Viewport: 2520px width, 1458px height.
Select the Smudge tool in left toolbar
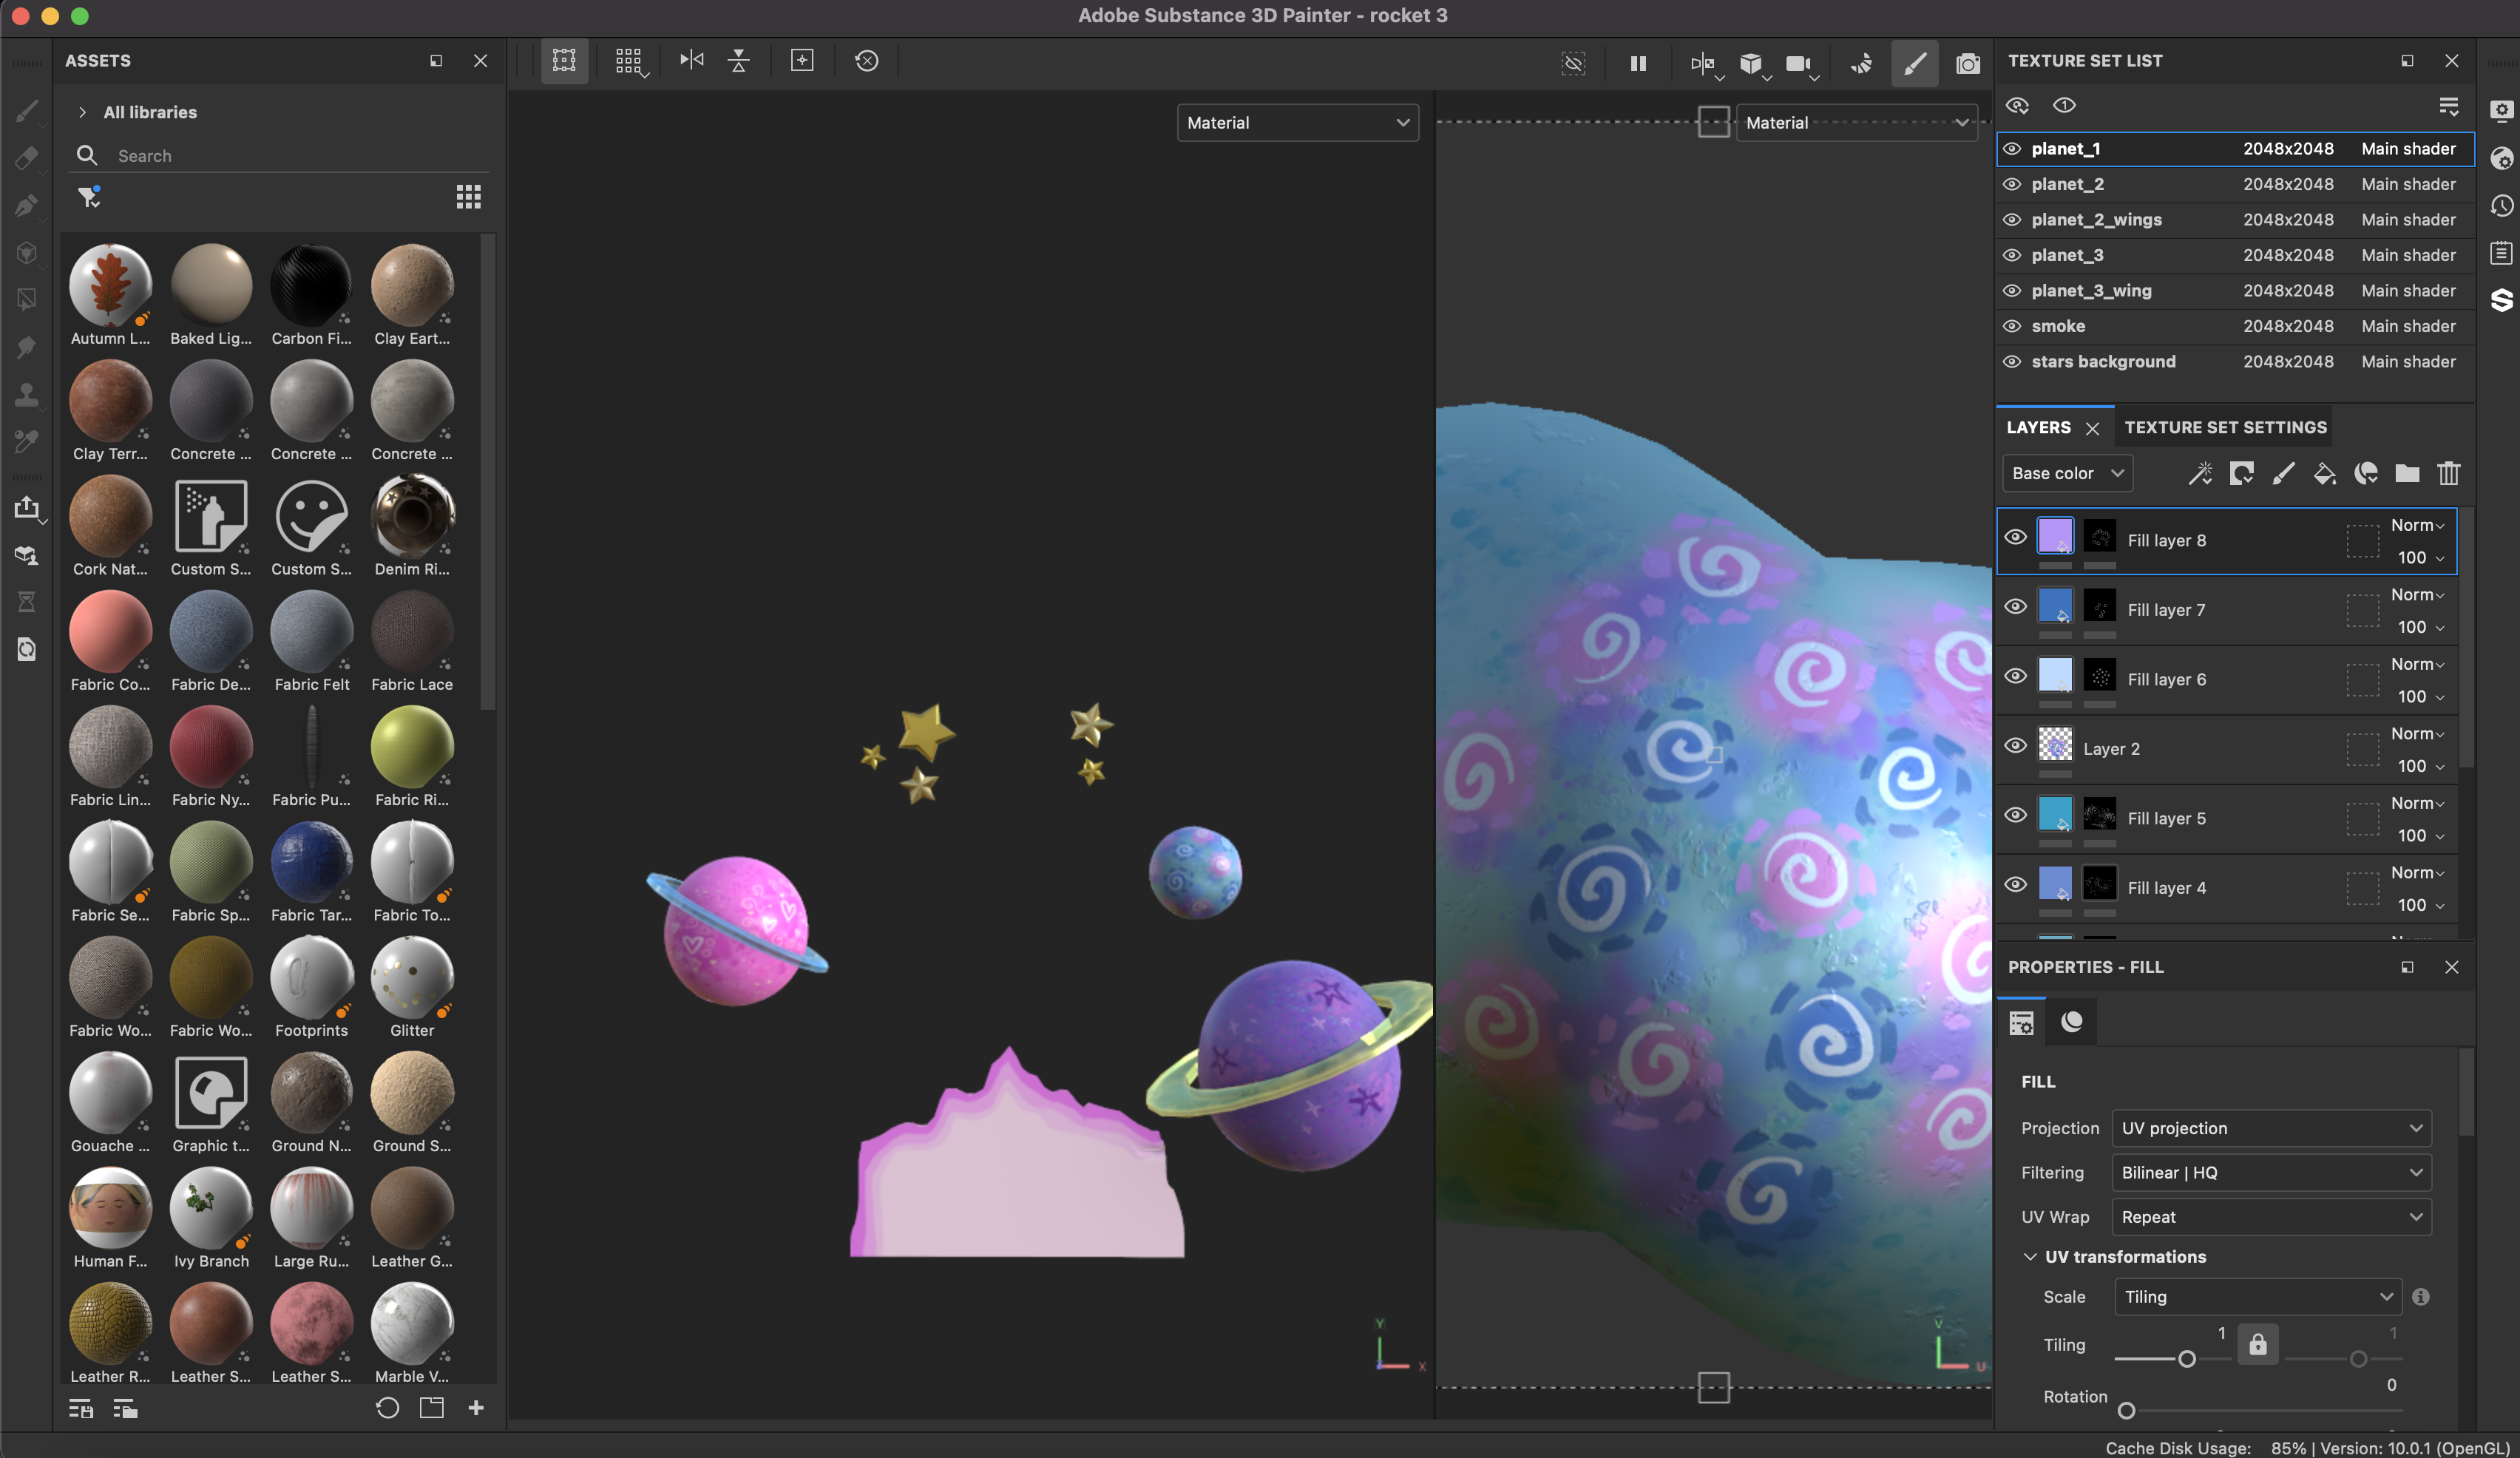[x=27, y=347]
